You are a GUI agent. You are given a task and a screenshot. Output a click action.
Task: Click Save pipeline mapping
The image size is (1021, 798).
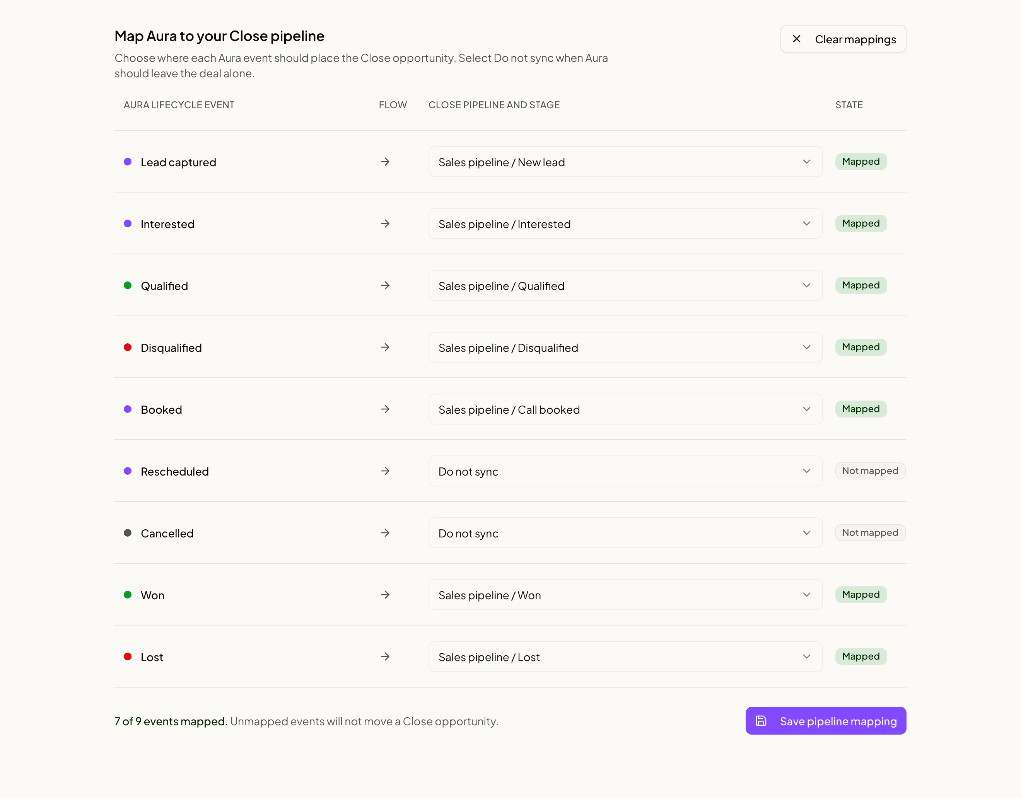pyautogui.click(x=826, y=720)
